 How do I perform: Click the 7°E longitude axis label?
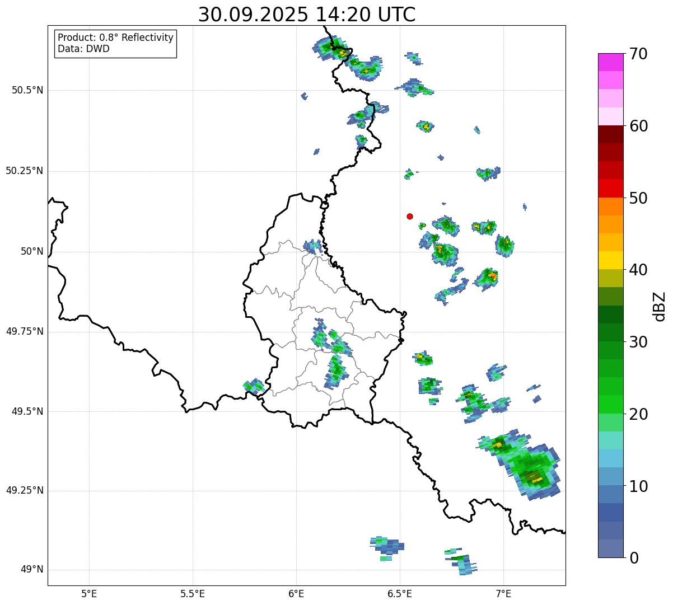(x=503, y=593)
